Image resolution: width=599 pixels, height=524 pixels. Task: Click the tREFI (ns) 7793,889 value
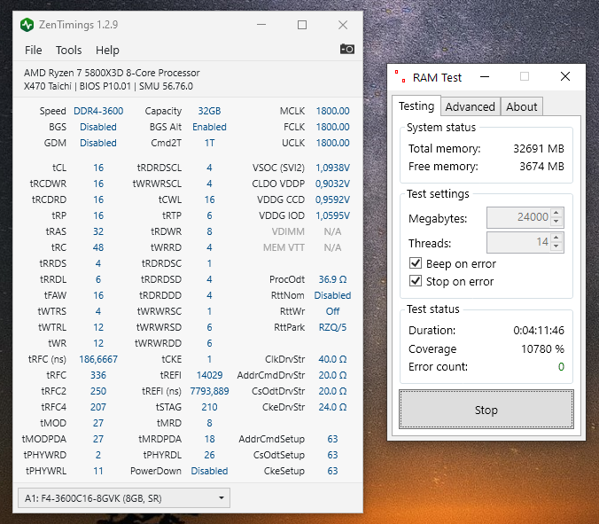pyautogui.click(x=209, y=391)
